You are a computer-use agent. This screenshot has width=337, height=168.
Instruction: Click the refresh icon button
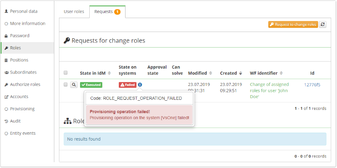323,24
